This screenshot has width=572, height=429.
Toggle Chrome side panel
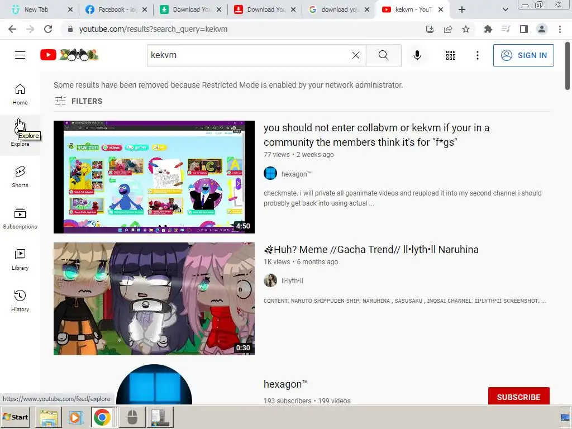click(524, 29)
